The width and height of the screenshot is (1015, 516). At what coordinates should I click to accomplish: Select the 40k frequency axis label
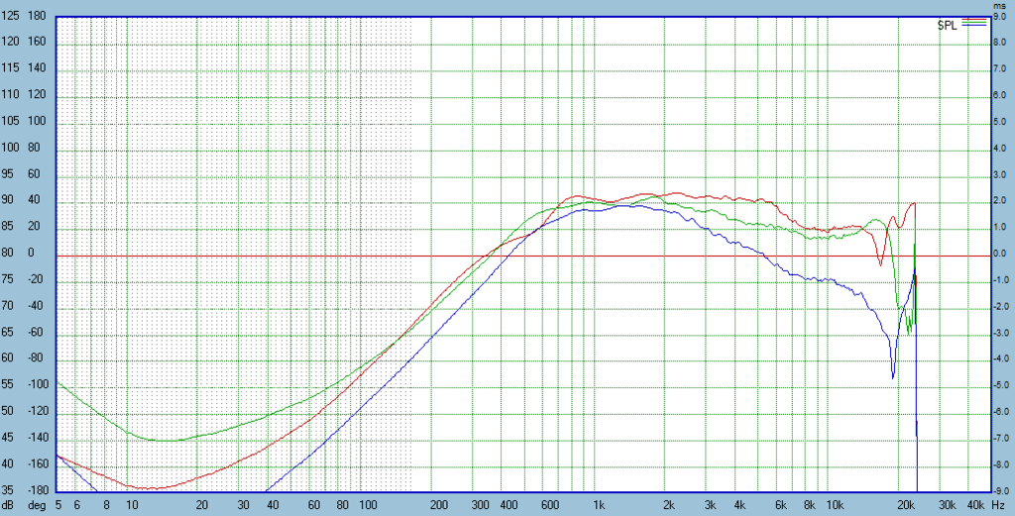pyautogui.click(x=976, y=504)
